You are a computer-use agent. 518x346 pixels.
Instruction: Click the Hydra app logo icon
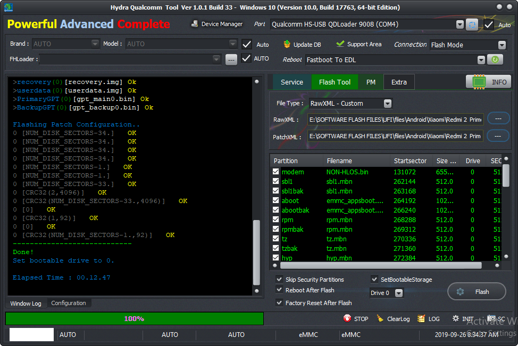9,7
